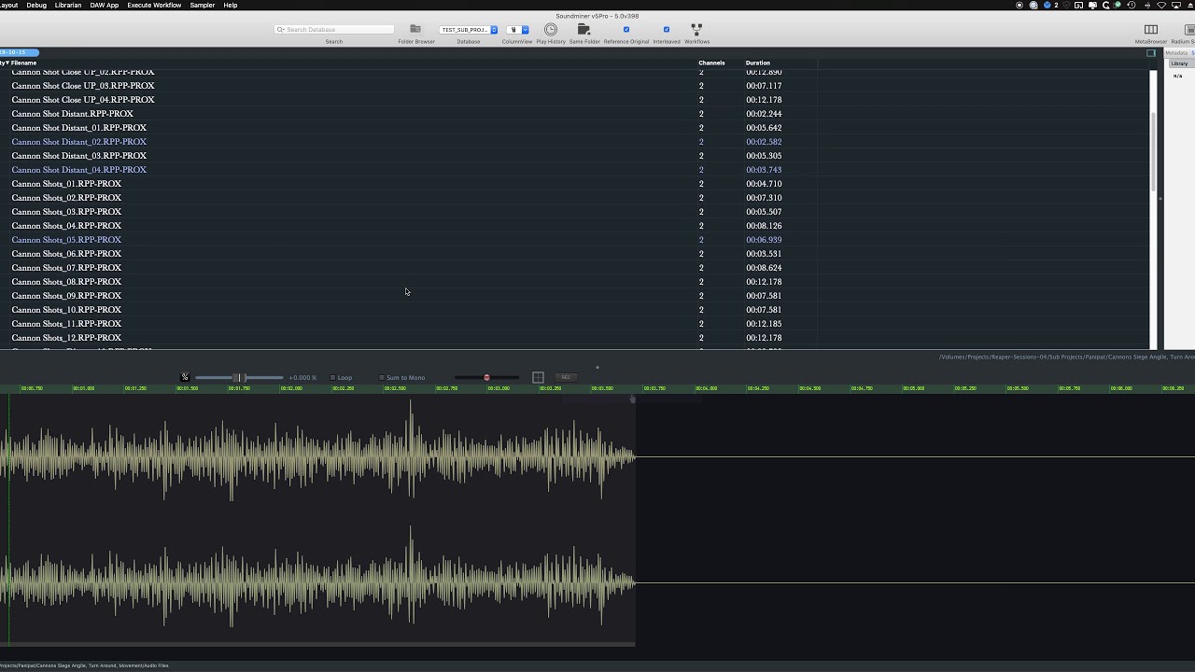The height and width of the screenshot is (672, 1195).
Task: Open the Sampler menu
Action: [x=203, y=5]
